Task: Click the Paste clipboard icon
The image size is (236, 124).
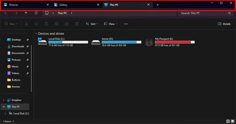Action: click(47, 24)
